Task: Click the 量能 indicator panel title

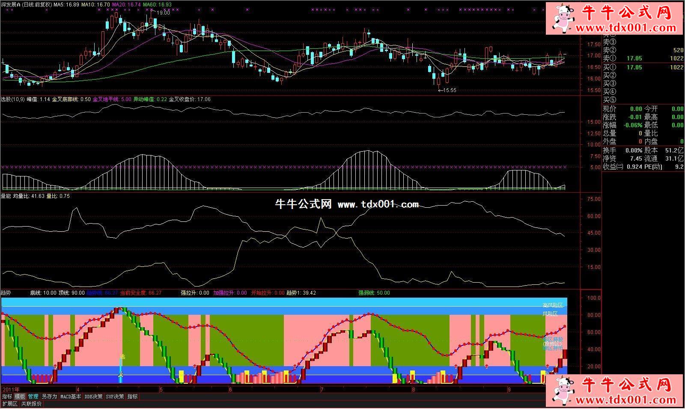Action: click(x=6, y=196)
